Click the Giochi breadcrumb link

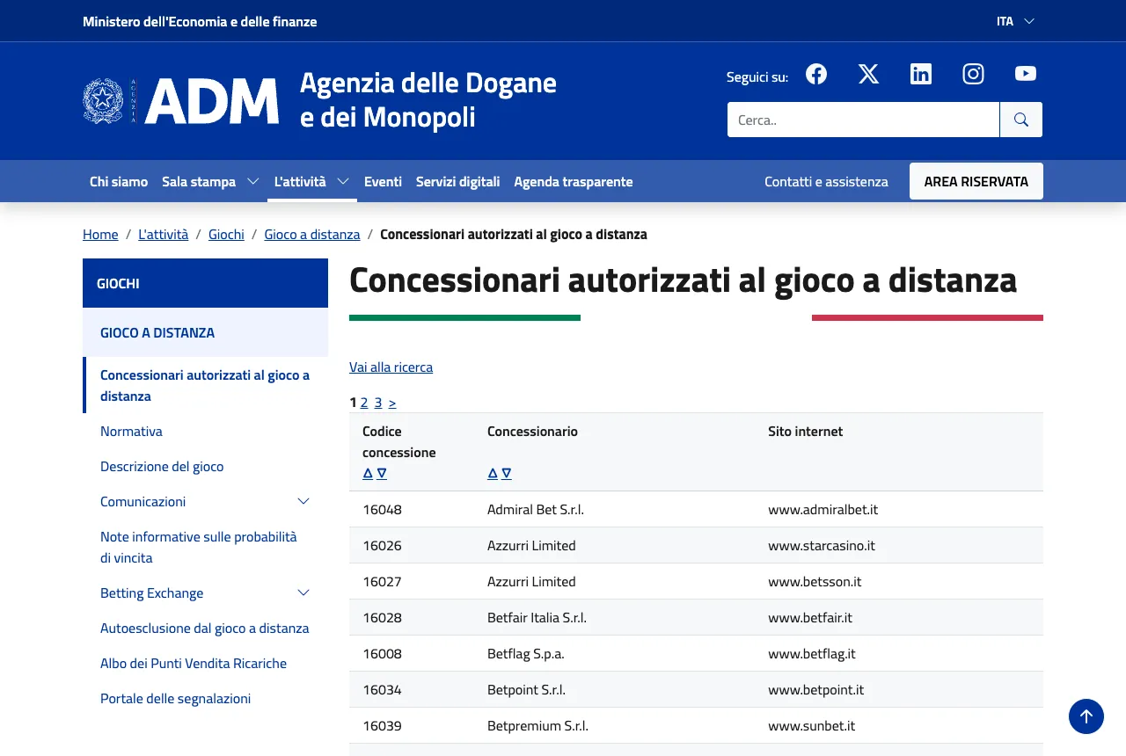point(226,234)
